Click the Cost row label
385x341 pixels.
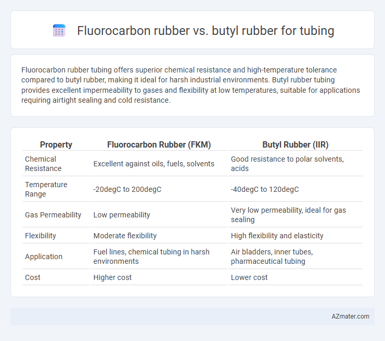pos(32,277)
